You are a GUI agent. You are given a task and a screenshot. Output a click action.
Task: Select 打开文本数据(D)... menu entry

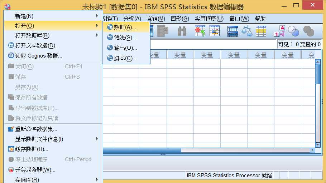coord(53,45)
